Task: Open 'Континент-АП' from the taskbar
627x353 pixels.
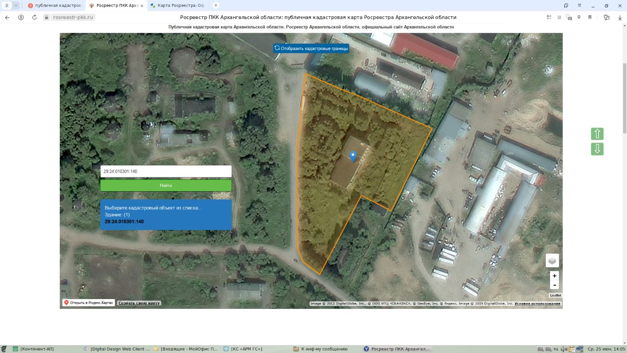Action: tap(37, 349)
